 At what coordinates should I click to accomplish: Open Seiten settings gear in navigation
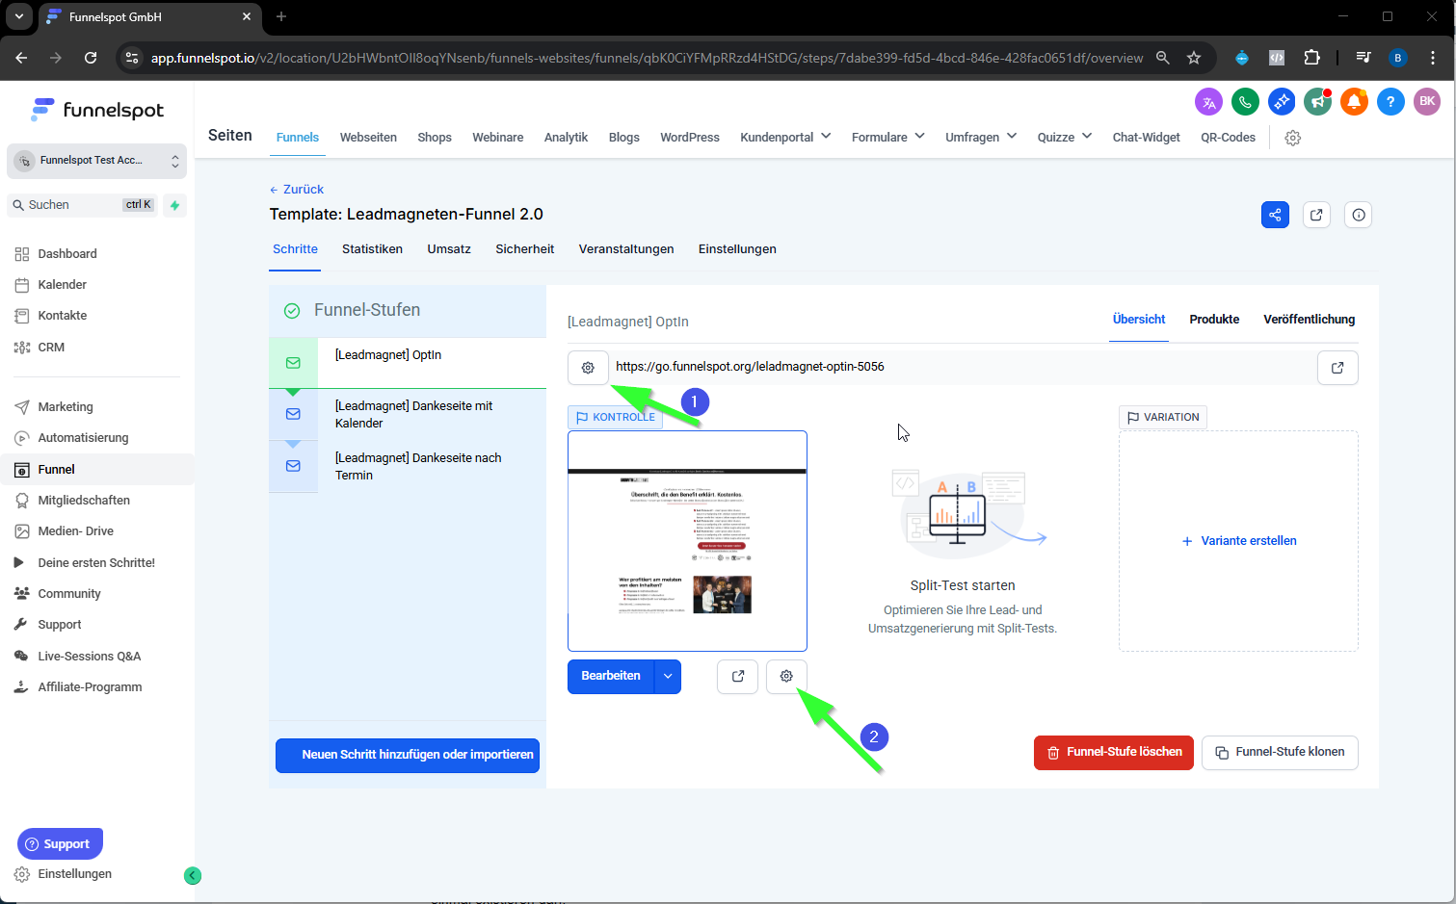tap(1293, 138)
